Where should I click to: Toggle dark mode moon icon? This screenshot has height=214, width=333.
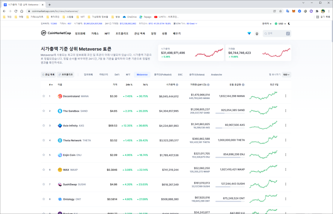pos(289,24)
